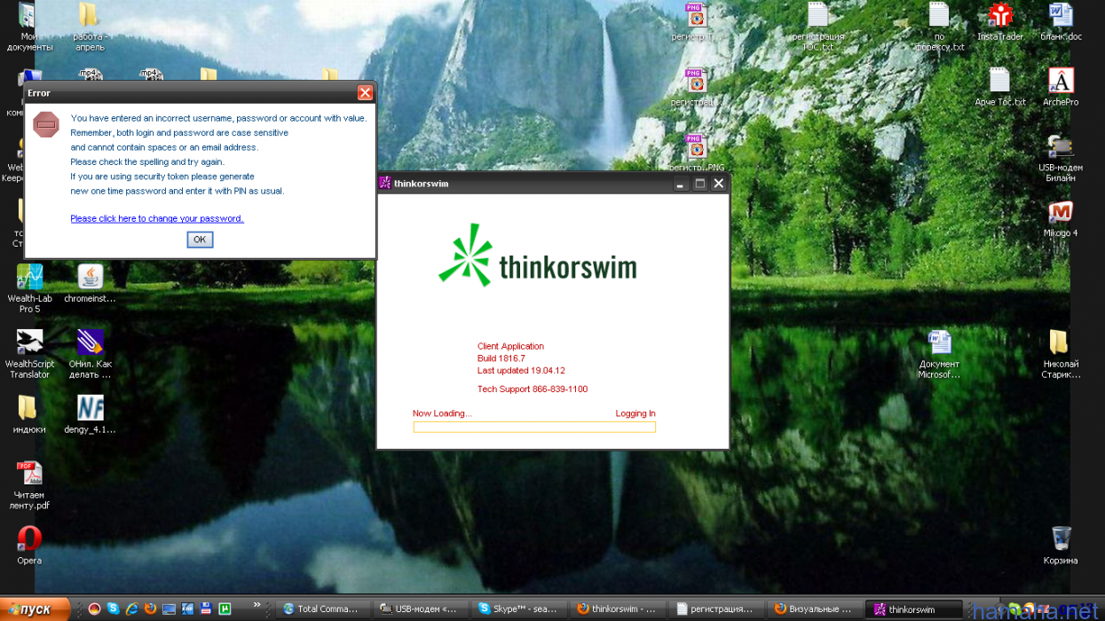Viewport: 1105px width, 621px height.
Task: Close the thinkorswim login window
Action: tap(719, 184)
